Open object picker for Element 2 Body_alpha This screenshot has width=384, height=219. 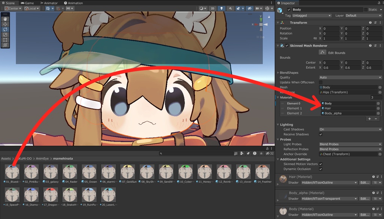[x=378, y=113]
